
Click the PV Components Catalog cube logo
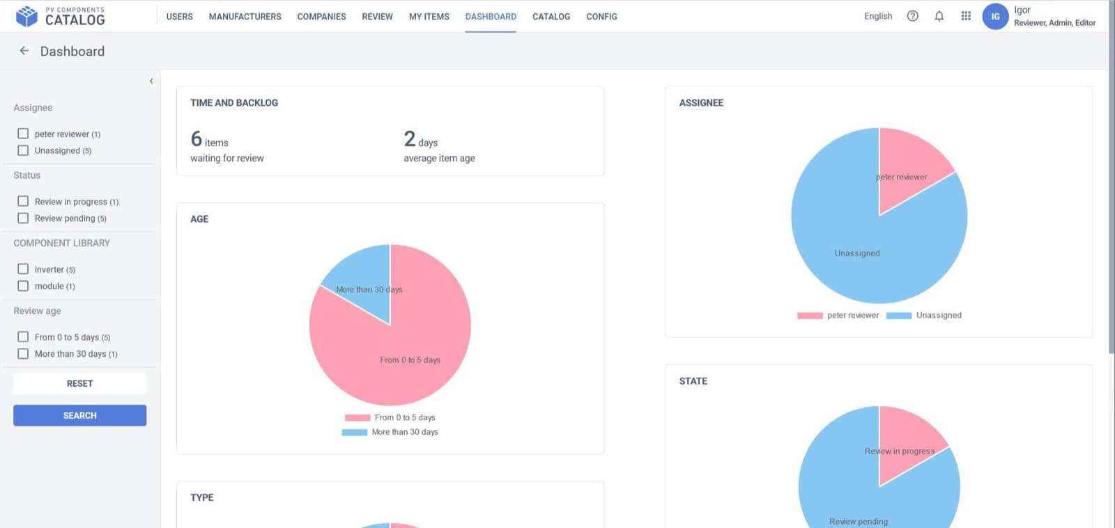coord(26,16)
